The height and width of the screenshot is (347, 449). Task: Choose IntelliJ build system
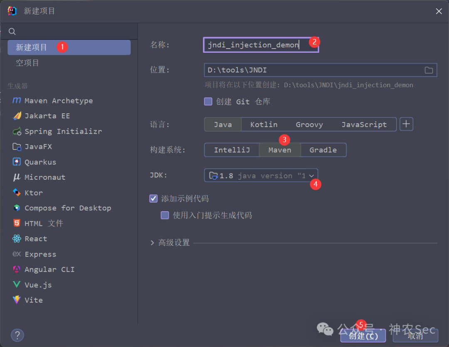point(232,150)
